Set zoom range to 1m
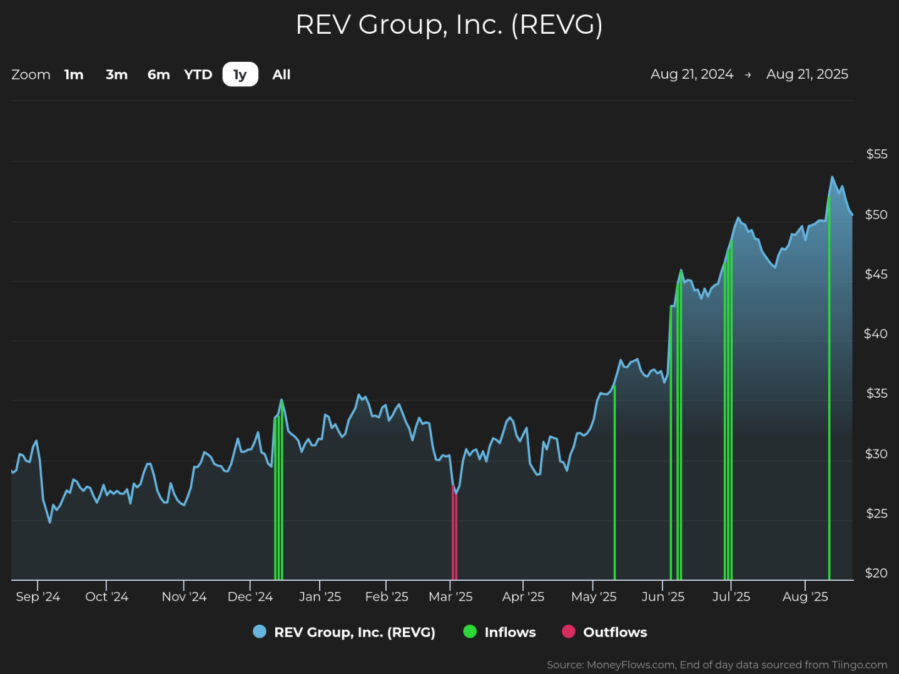 74,74
